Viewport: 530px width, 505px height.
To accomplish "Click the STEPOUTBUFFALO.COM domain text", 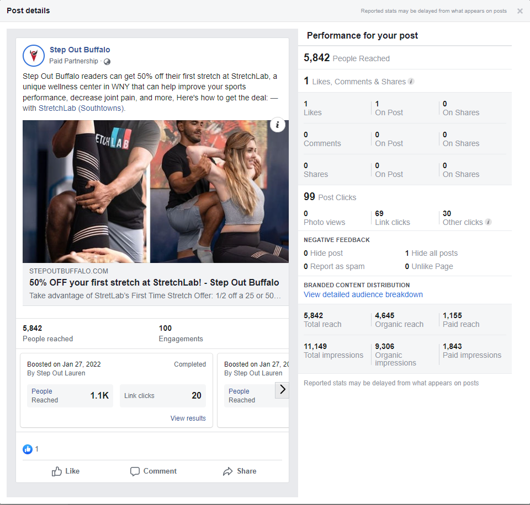I will click(68, 271).
